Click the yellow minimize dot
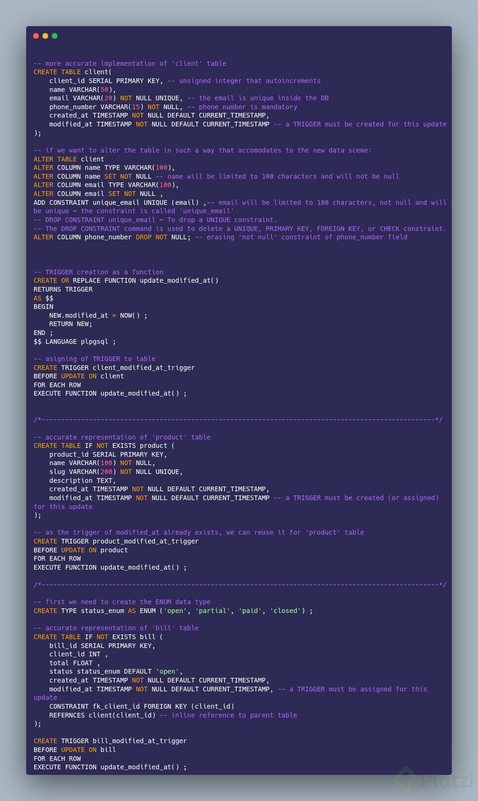478x801 pixels. [x=45, y=36]
